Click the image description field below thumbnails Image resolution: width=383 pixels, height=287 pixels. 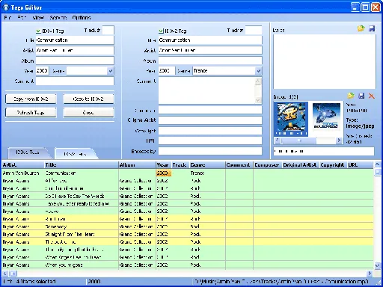(324, 151)
